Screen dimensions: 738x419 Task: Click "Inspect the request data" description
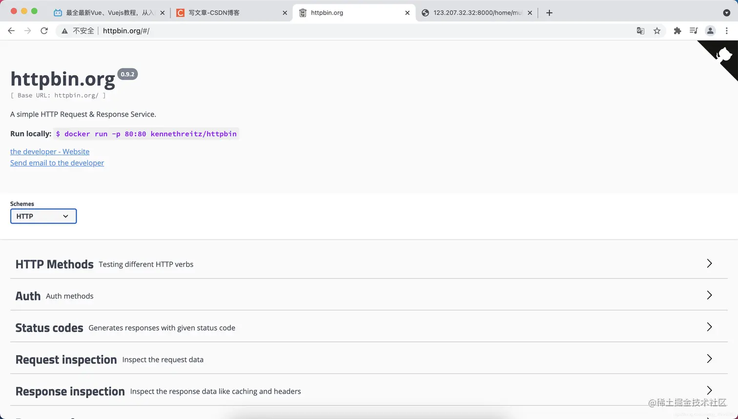click(x=163, y=359)
